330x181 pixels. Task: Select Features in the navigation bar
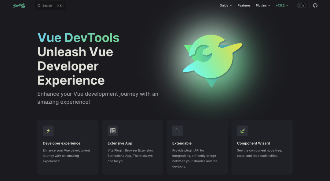(244, 5)
